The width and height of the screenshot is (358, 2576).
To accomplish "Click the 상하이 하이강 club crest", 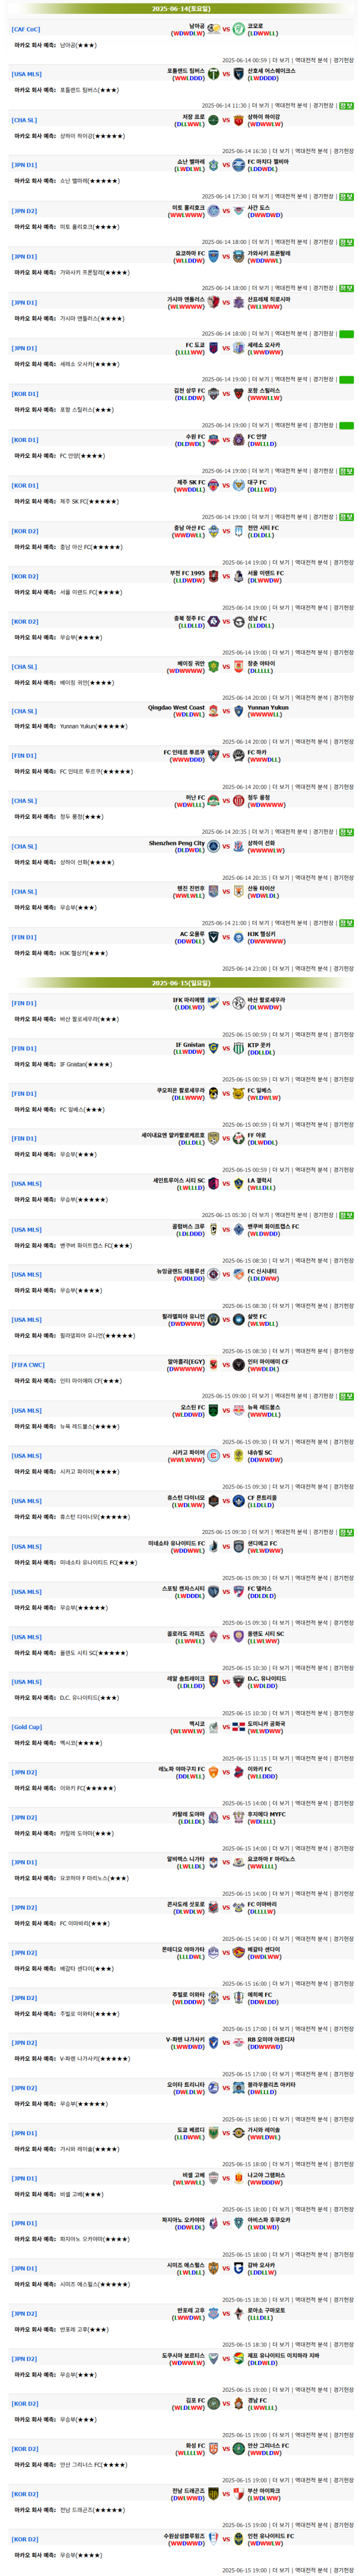I will 238,120.
